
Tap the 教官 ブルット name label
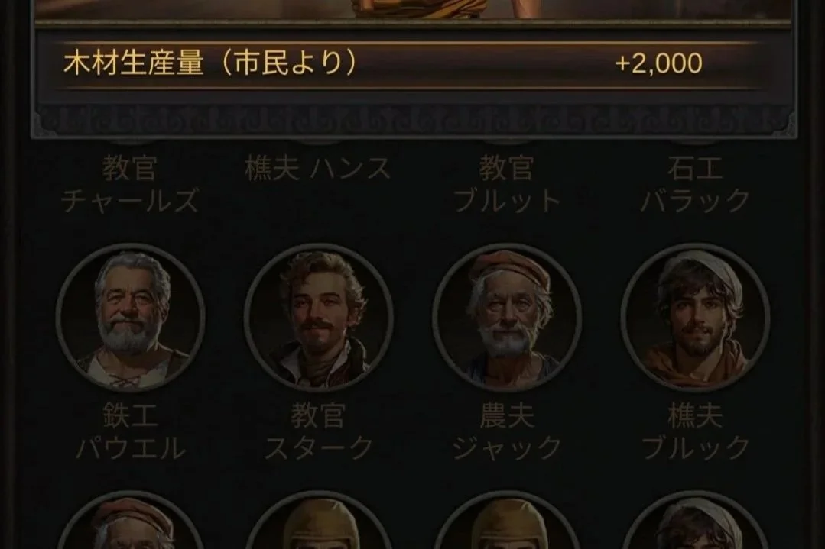[507, 185]
